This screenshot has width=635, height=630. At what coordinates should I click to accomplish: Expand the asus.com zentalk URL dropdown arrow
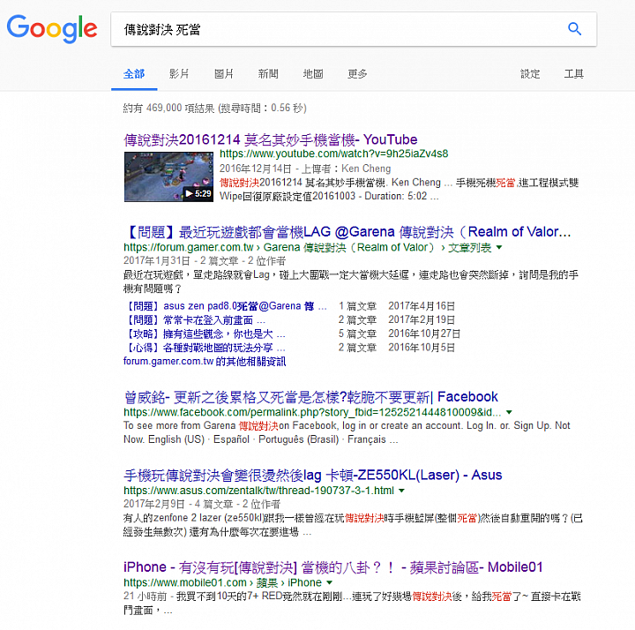[x=401, y=491]
